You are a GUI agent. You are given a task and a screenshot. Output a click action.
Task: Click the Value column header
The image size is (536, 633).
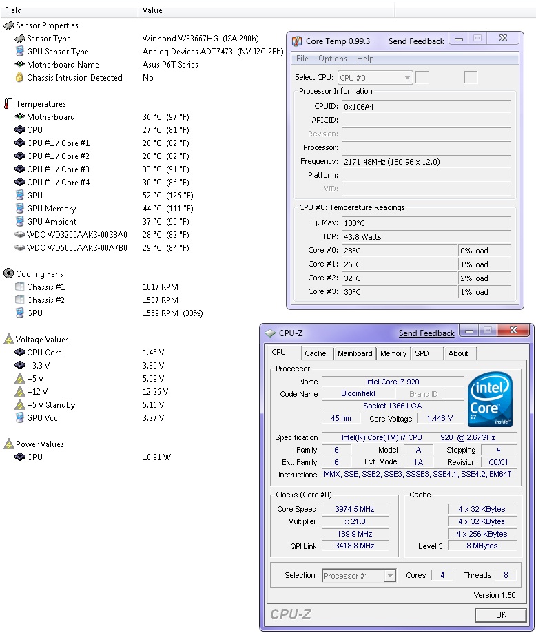point(267,10)
